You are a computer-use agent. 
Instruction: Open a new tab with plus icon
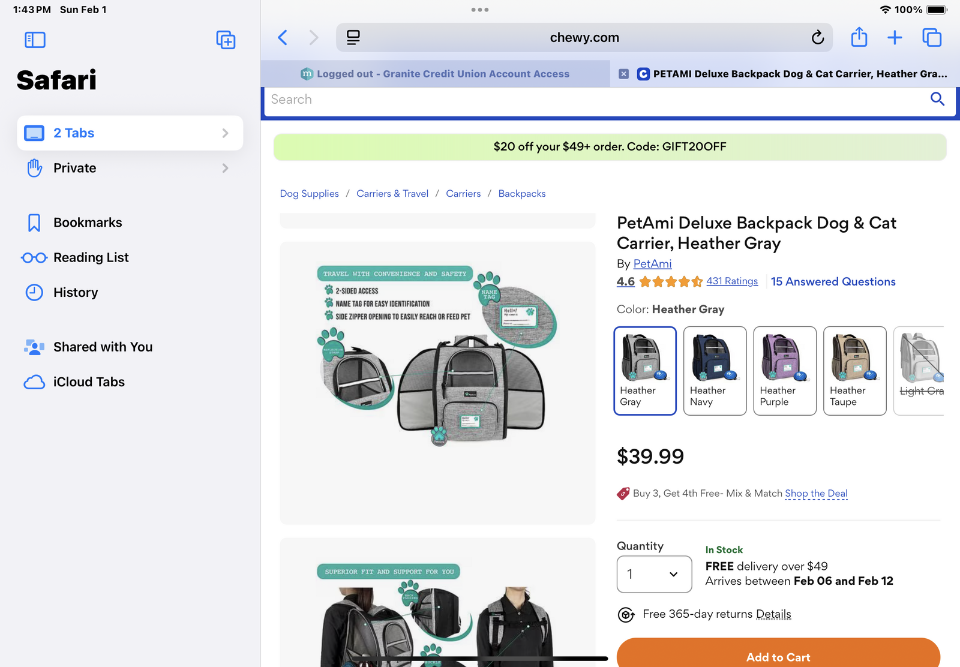[895, 38]
